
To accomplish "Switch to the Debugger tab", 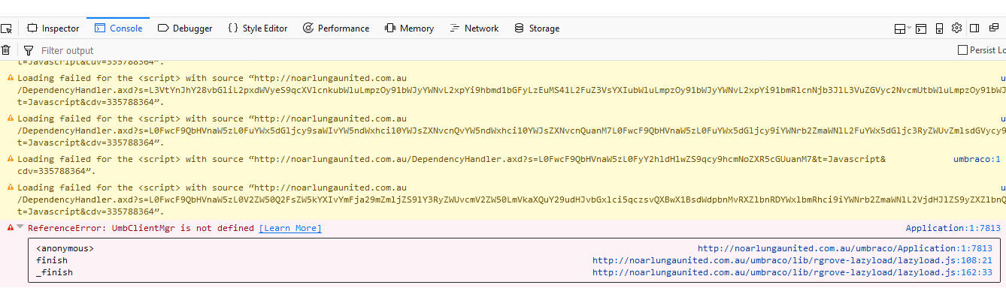I will [x=185, y=28].
